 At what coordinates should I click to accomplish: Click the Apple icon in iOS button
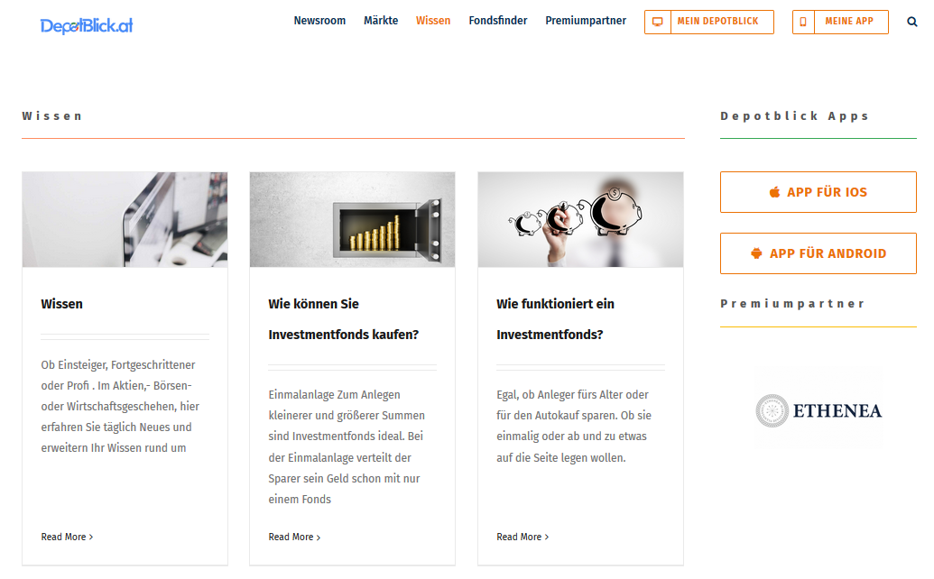[774, 192]
